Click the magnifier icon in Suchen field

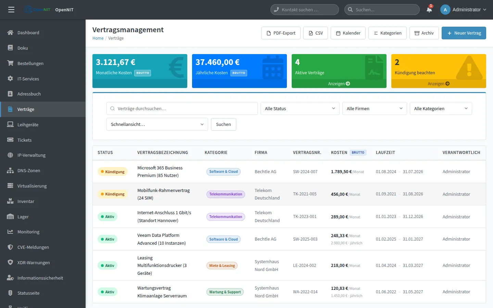(x=350, y=10)
